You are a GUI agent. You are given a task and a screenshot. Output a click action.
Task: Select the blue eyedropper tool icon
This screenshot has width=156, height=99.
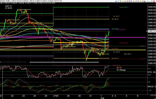click(147, 1)
